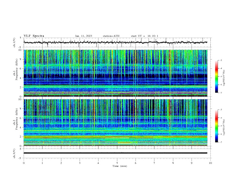Screen dimensions: 237x183
Task: Click the ch.2 color bar log(PSD) label
Action: click(224, 127)
